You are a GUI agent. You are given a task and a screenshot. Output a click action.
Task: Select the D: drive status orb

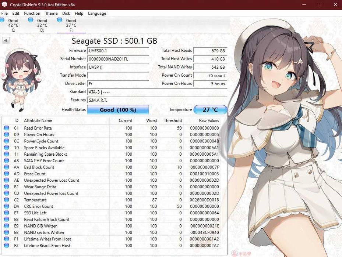31,20
